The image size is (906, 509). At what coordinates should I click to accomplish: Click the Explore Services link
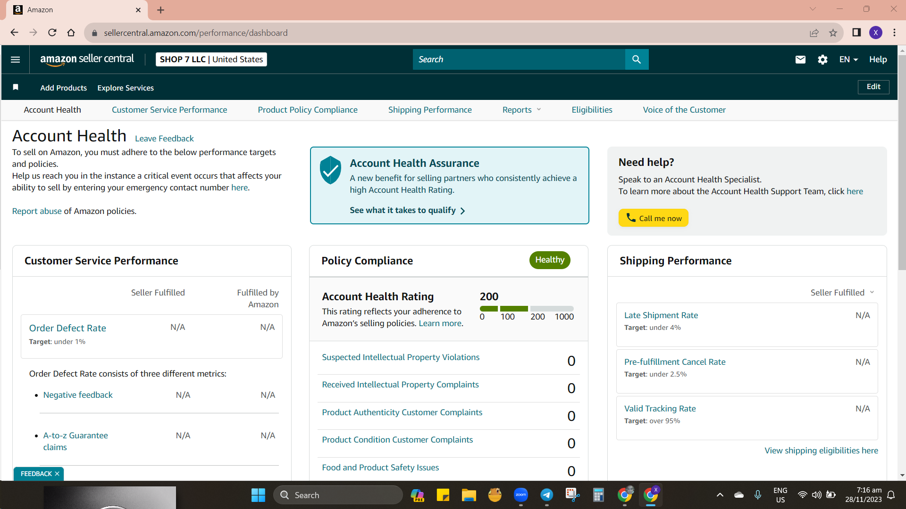126,88
